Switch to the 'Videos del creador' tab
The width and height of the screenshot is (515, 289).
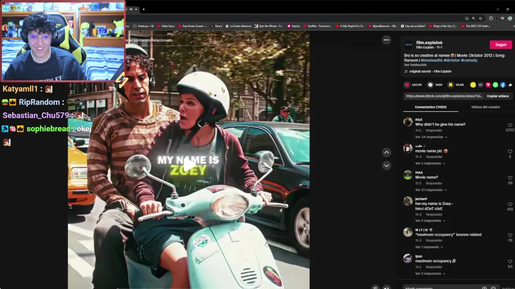click(485, 107)
